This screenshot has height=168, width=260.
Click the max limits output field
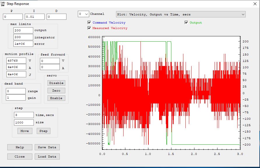pos(23,30)
